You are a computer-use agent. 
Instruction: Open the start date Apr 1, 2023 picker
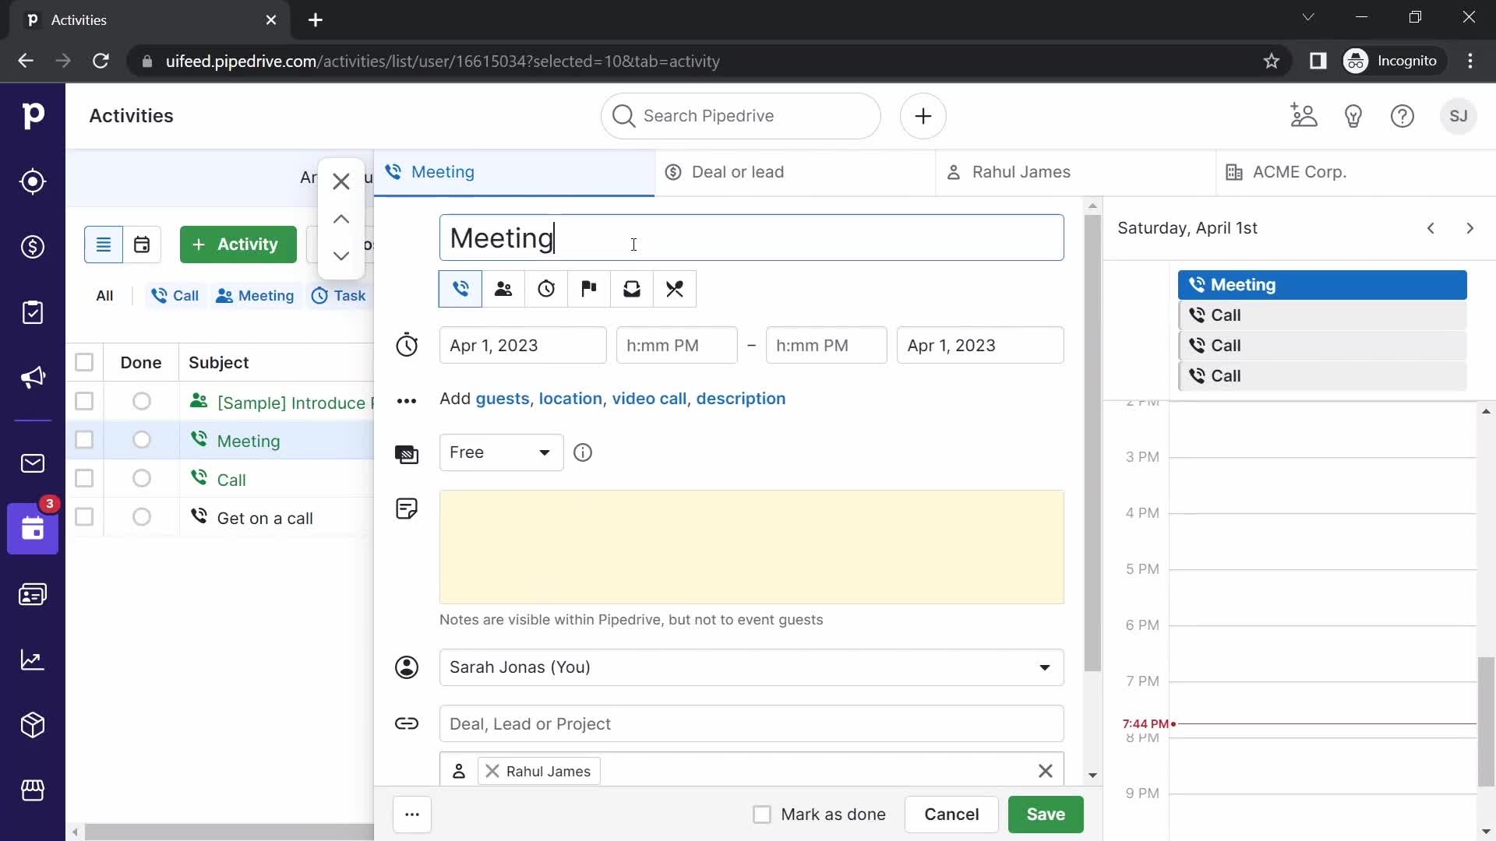[523, 345]
